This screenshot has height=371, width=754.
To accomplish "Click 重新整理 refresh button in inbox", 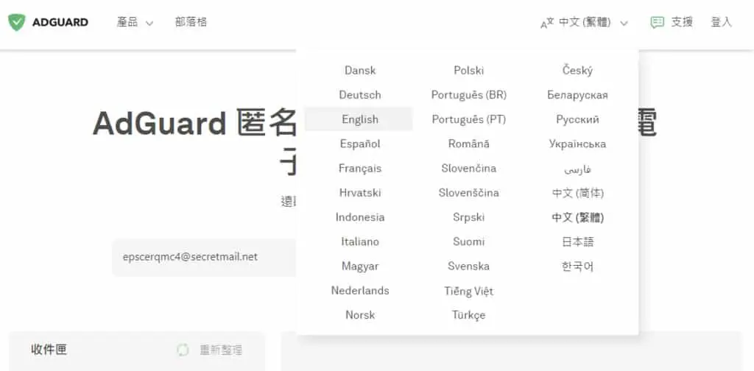I will 221,350.
